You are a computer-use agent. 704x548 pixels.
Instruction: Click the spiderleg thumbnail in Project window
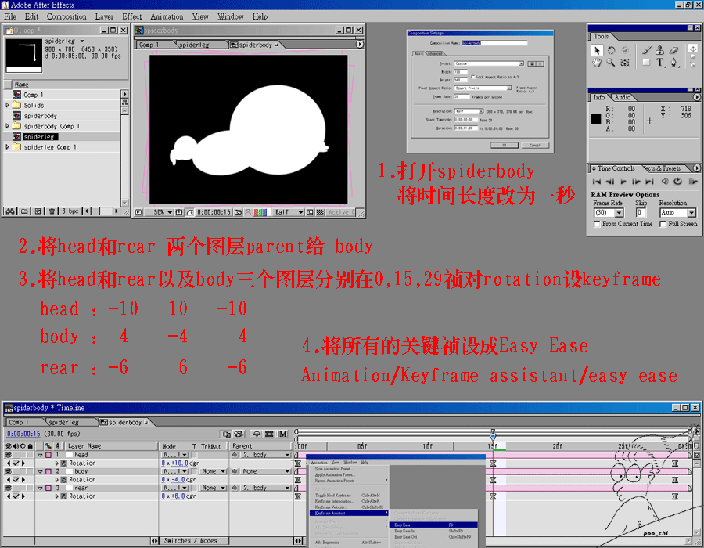pyautogui.click(x=24, y=56)
